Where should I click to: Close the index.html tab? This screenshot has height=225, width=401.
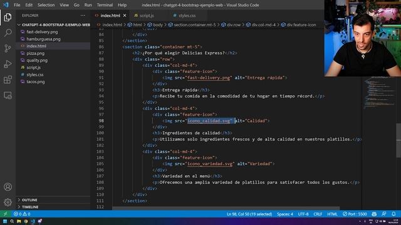[125, 16]
